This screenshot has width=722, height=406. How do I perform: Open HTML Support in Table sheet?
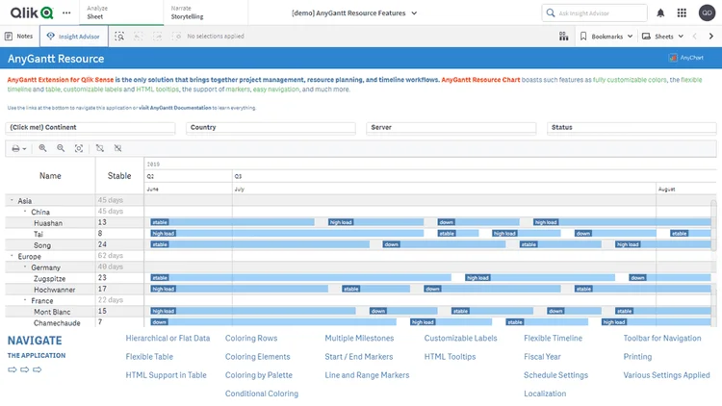click(166, 375)
